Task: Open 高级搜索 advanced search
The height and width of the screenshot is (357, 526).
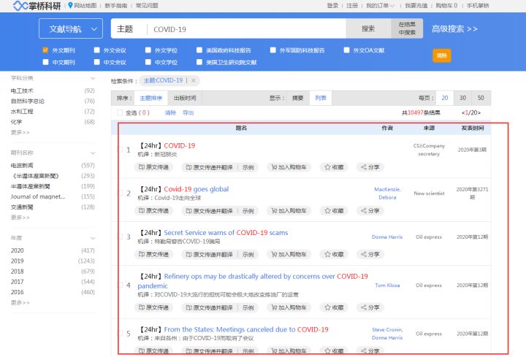Action: [x=454, y=28]
